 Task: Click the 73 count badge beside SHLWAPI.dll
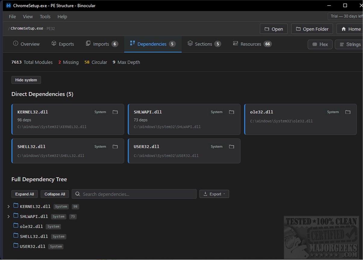(73, 216)
